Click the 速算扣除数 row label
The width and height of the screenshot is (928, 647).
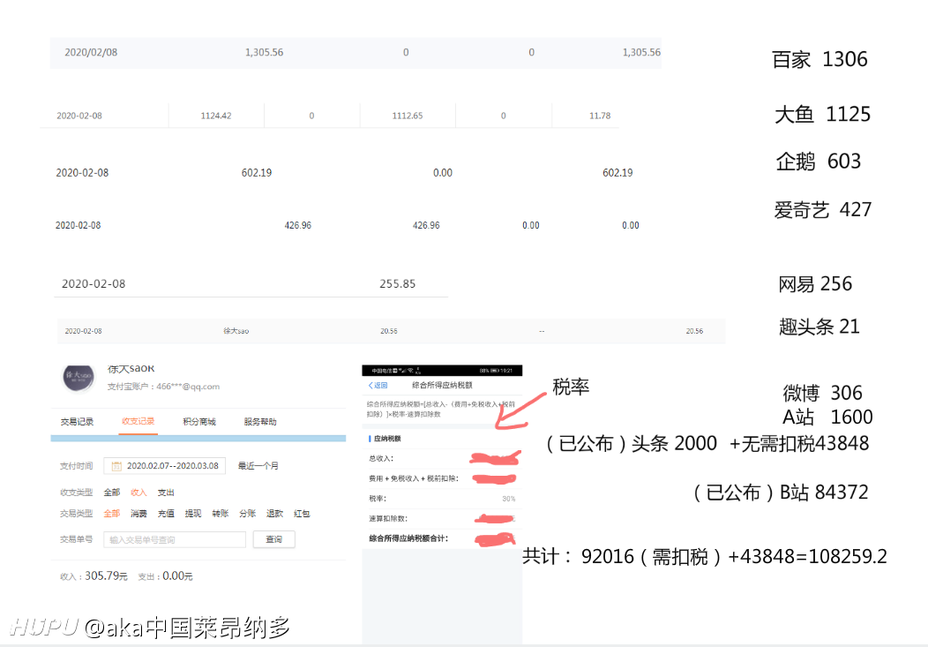(x=388, y=518)
